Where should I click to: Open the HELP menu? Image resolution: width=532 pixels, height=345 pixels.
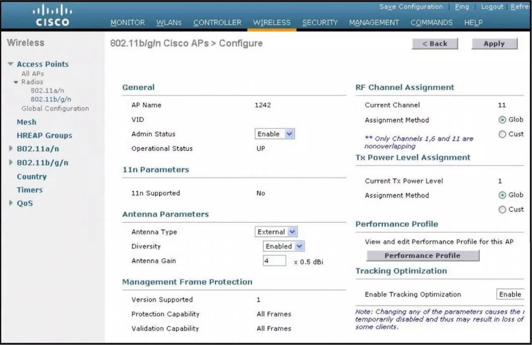(x=474, y=22)
